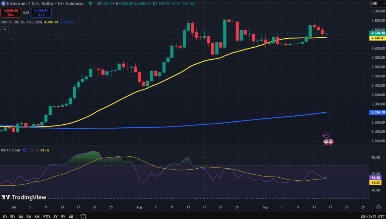This screenshot has height=219, width=386.
Task: Collapse the indicator legend via chevron arrow
Action: (4, 29)
